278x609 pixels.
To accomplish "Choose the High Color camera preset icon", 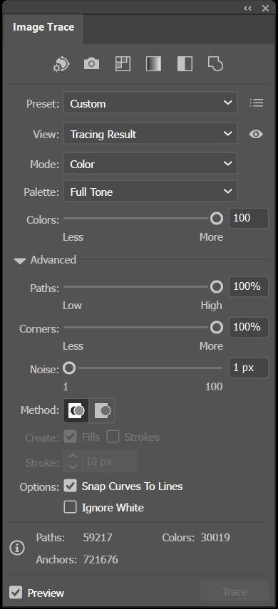I will pyautogui.click(x=91, y=63).
